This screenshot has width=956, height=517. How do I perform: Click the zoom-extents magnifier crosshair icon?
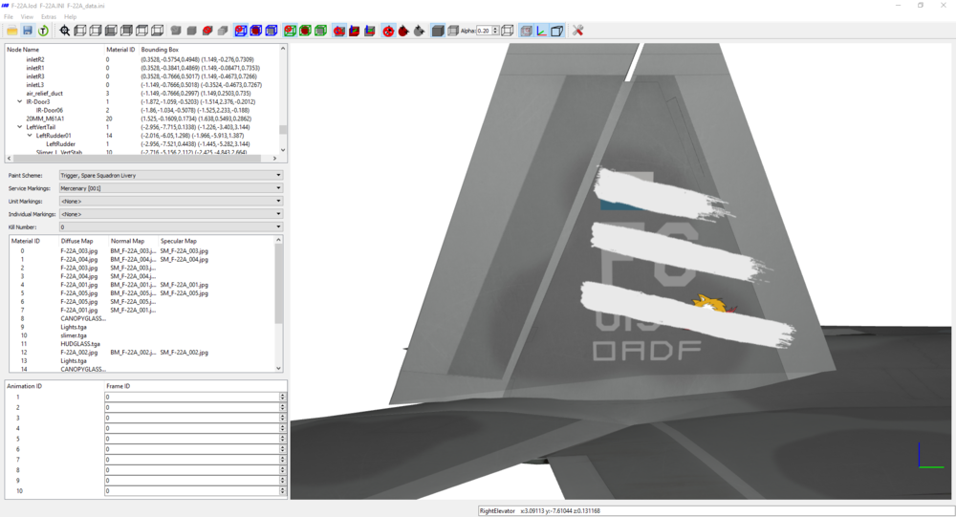point(65,31)
